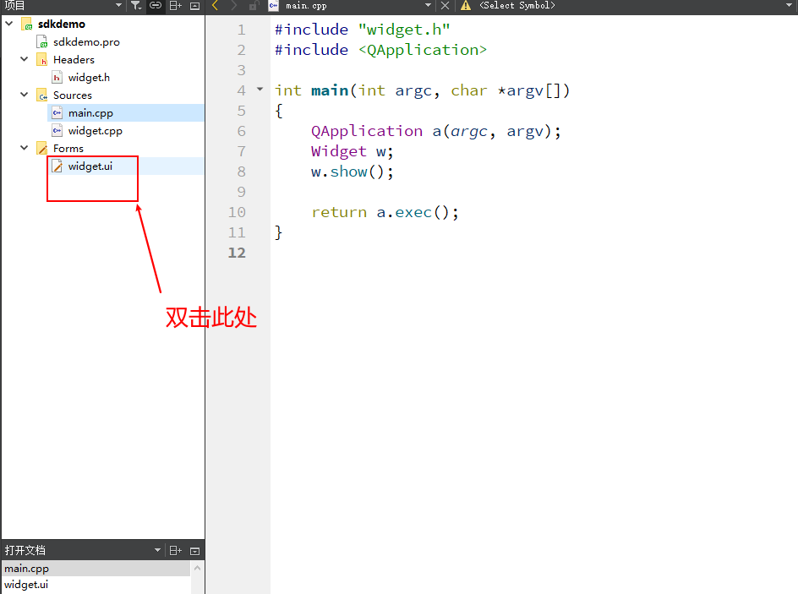Collapse the Headers node
798x594 pixels.
coord(24,59)
